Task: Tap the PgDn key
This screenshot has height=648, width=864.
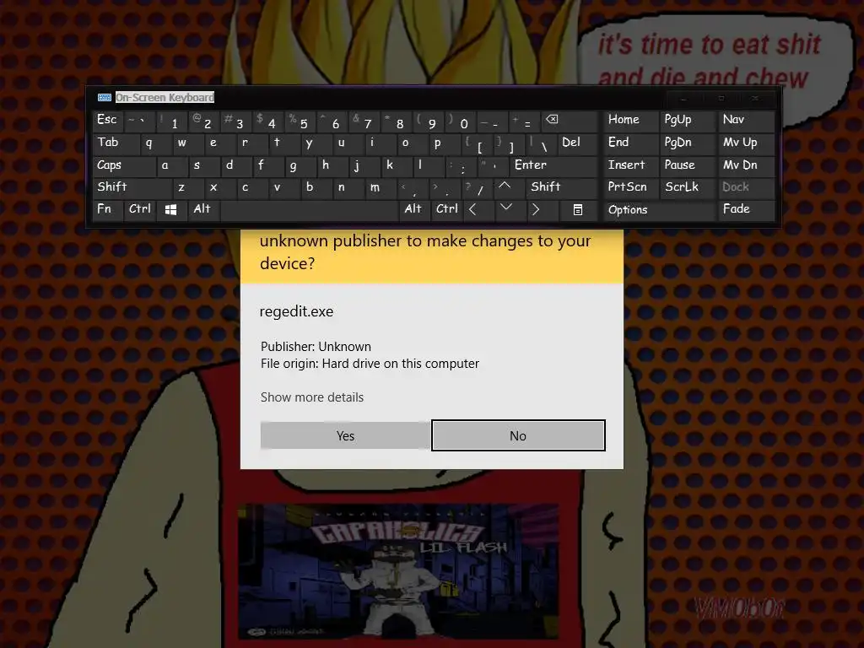Action: (x=687, y=143)
